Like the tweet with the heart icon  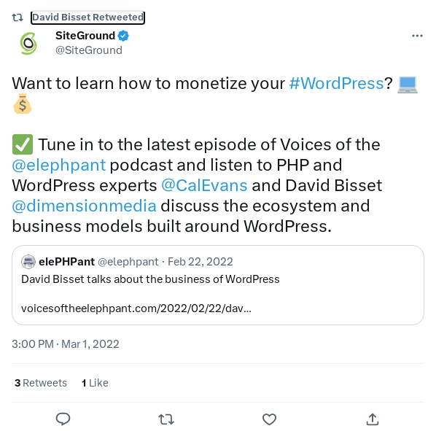(269, 419)
